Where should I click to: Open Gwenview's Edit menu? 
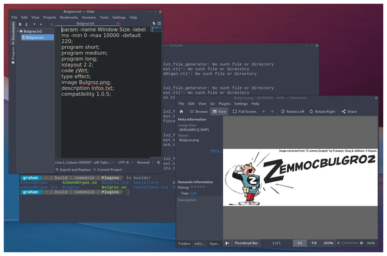[x=192, y=104]
